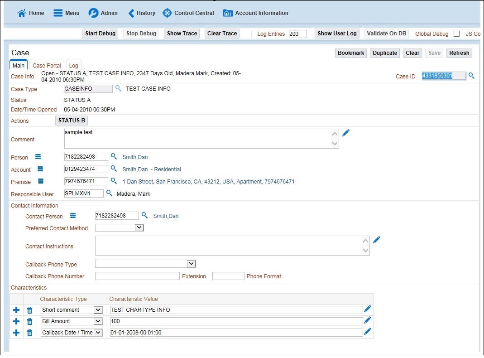Click the STATUS B action button

[71, 120]
